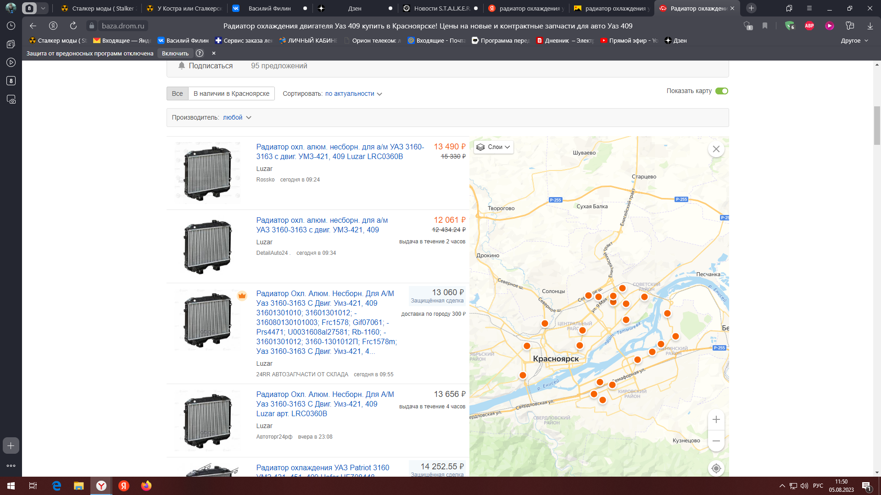This screenshot has width=881, height=495.
Task: Click the sidebar plus add button
Action: click(11, 445)
